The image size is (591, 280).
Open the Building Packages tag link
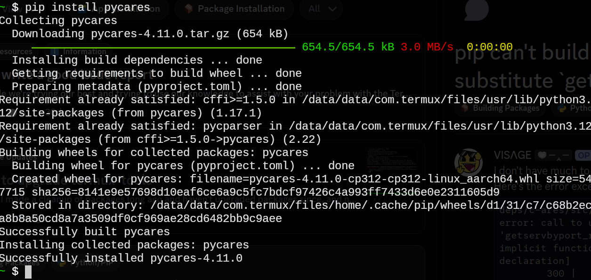pos(505,108)
